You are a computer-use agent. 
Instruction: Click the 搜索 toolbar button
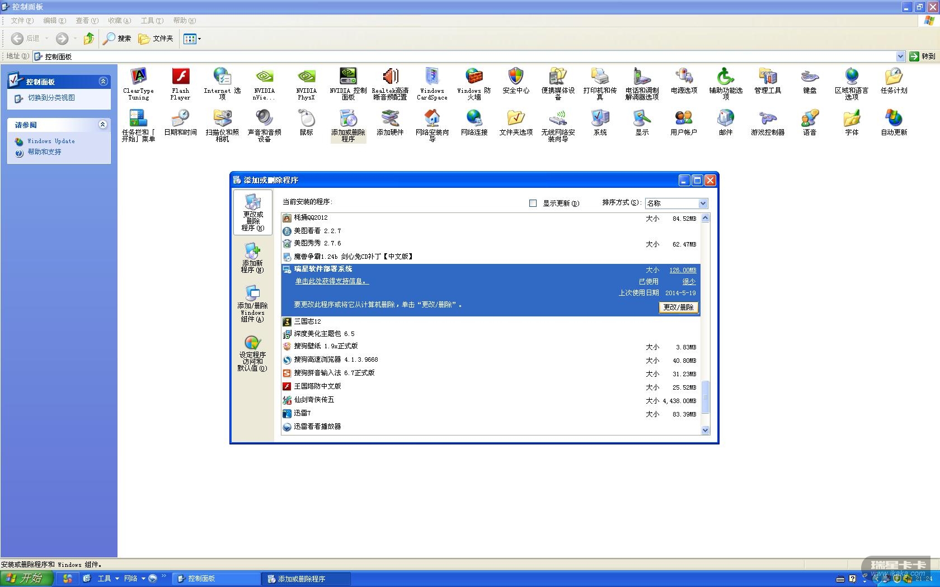click(x=117, y=39)
